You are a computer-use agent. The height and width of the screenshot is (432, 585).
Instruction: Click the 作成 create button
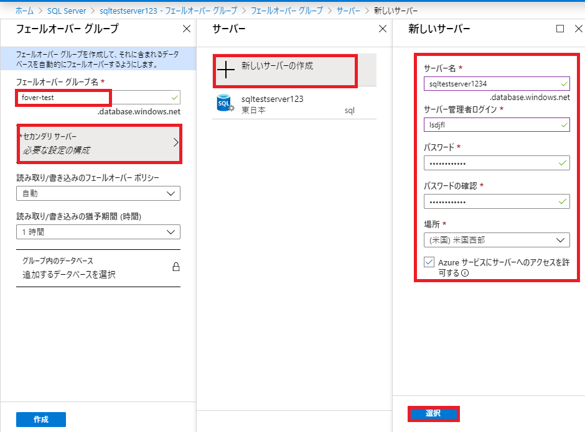pyautogui.click(x=41, y=420)
